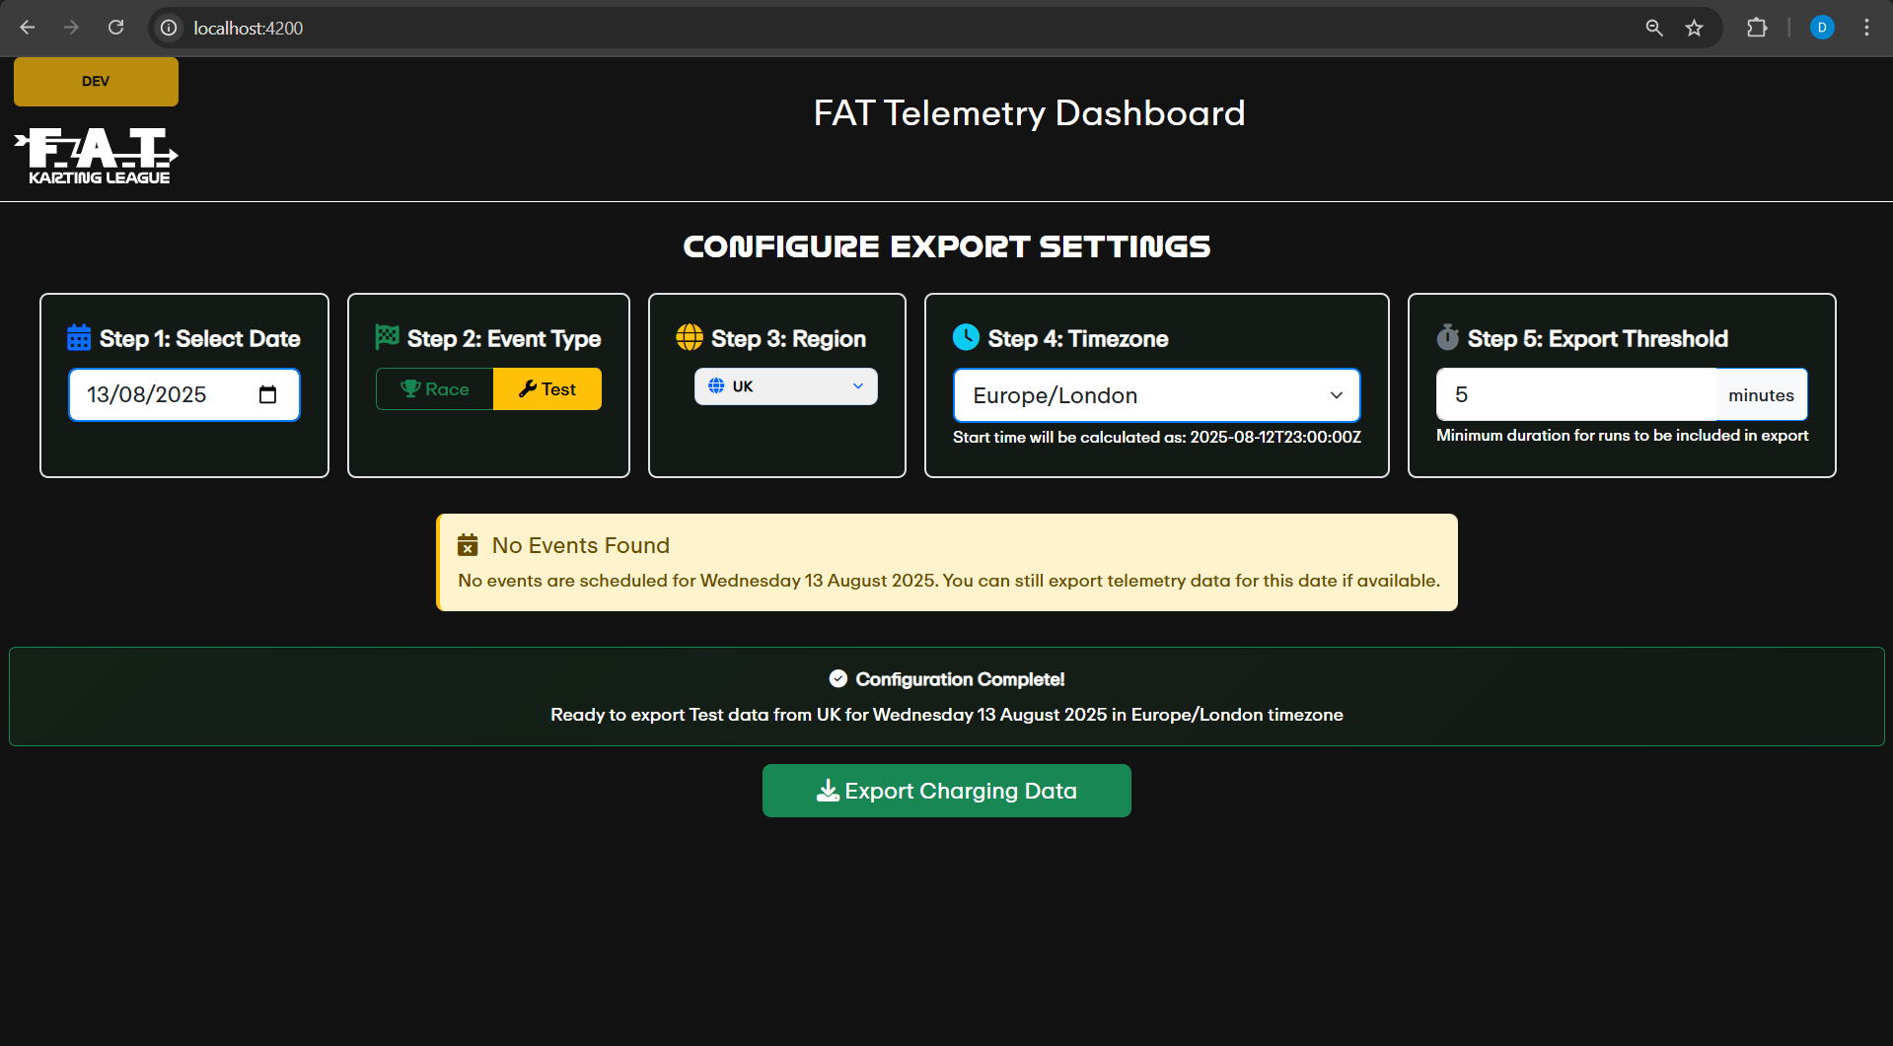This screenshot has height=1046, width=1893.
Task: Click the region dropdown chevron arrow
Action: pos(858,386)
